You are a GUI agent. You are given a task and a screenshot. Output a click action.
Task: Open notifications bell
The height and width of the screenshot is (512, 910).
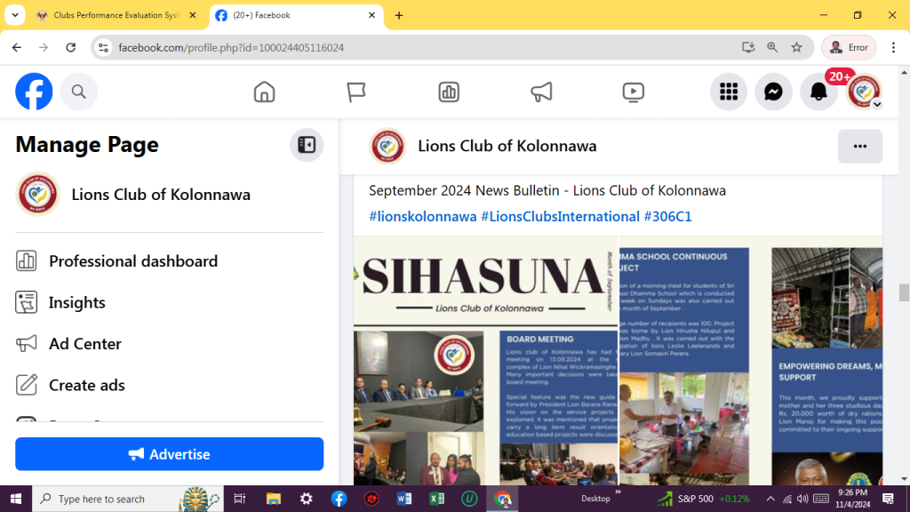pos(818,92)
